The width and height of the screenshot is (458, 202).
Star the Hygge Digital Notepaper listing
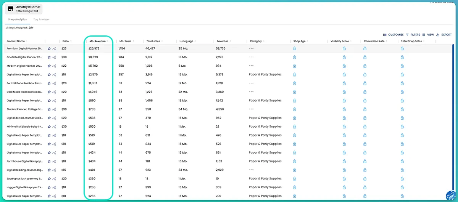pos(49,187)
